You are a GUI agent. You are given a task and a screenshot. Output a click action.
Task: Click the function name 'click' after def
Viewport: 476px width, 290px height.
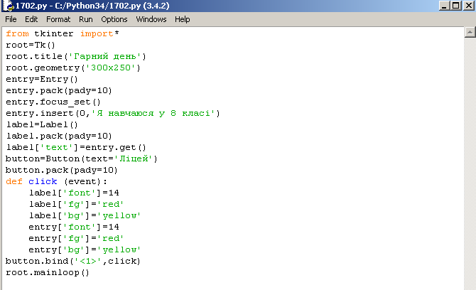point(43,181)
